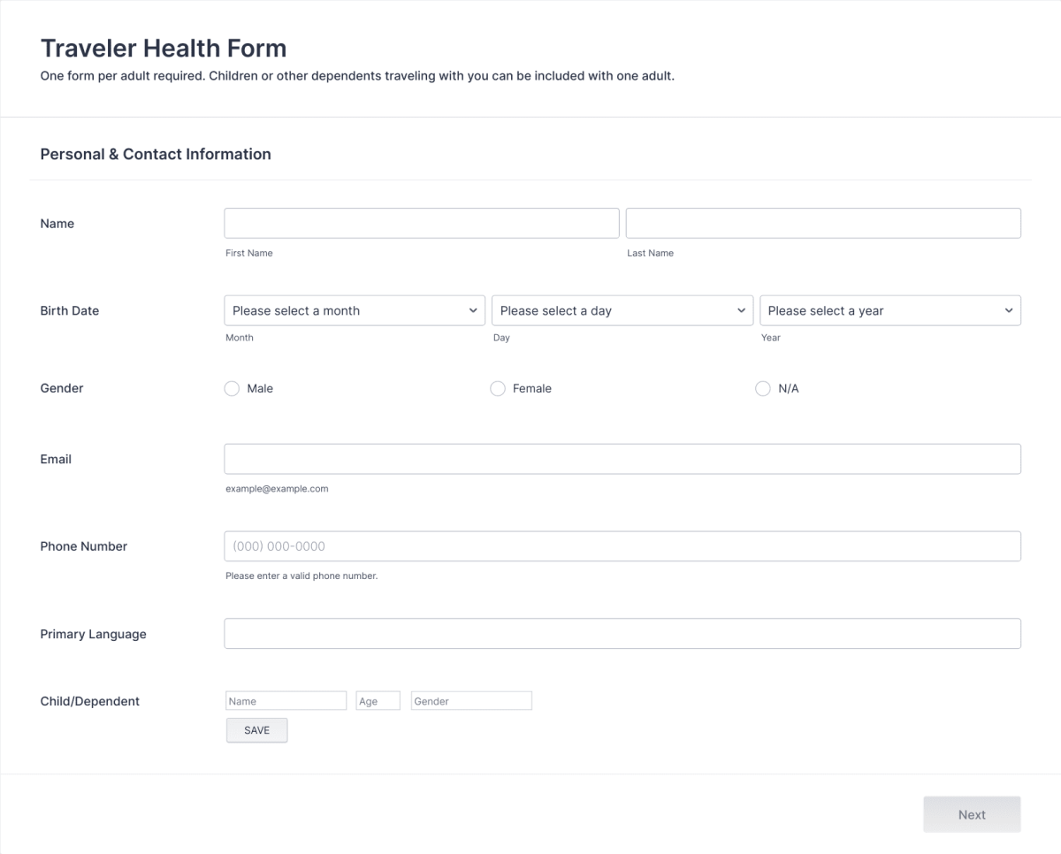Viewport: 1061px width, 854px height.
Task: Click the SAVE button for Child/Dependent
Action: click(256, 729)
